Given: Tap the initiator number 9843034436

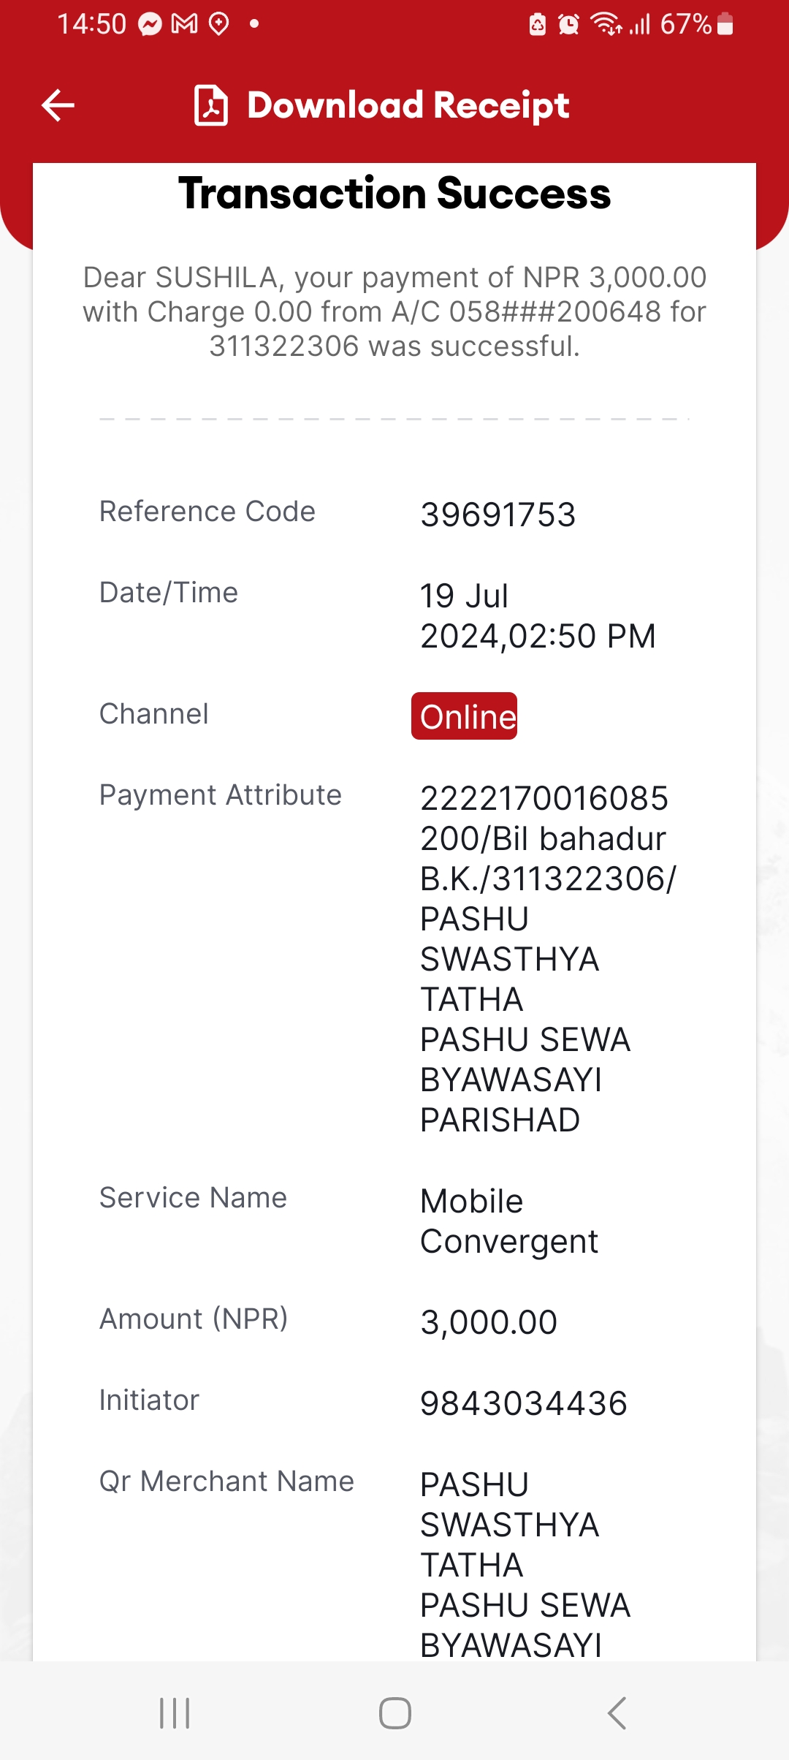Looking at the screenshot, I should click(x=524, y=1403).
